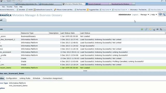Viewport: 166px width, 93px height.
Task: Click the panel splitter handle dots
Action: pyautogui.click(x=85, y=71)
